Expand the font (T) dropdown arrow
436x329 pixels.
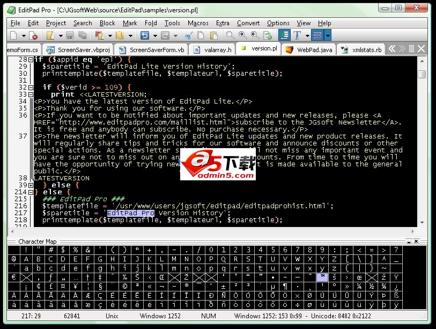pyautogui.click(x=307, y=35)
